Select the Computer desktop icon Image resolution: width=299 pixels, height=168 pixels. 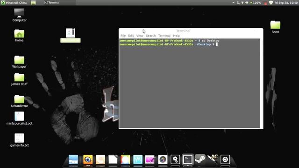[19, 15]
